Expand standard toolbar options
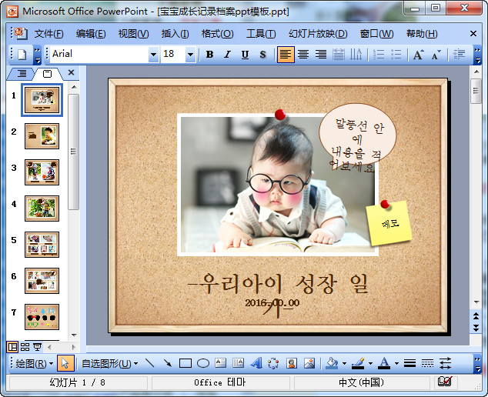 point(38,55)
